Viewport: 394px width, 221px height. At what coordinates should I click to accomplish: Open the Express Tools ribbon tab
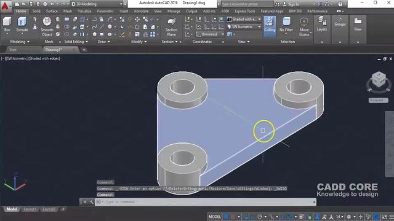[x=245, y=11]
